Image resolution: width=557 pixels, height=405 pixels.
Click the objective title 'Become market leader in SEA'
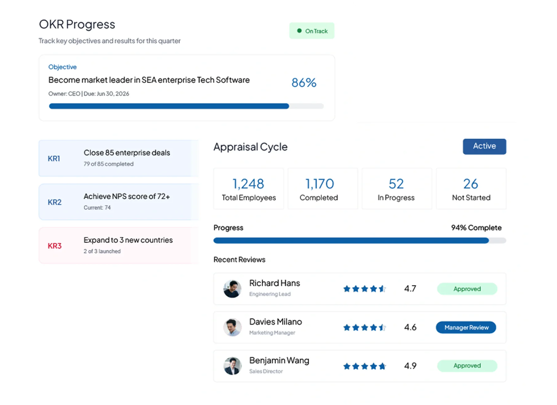point(149,80)
